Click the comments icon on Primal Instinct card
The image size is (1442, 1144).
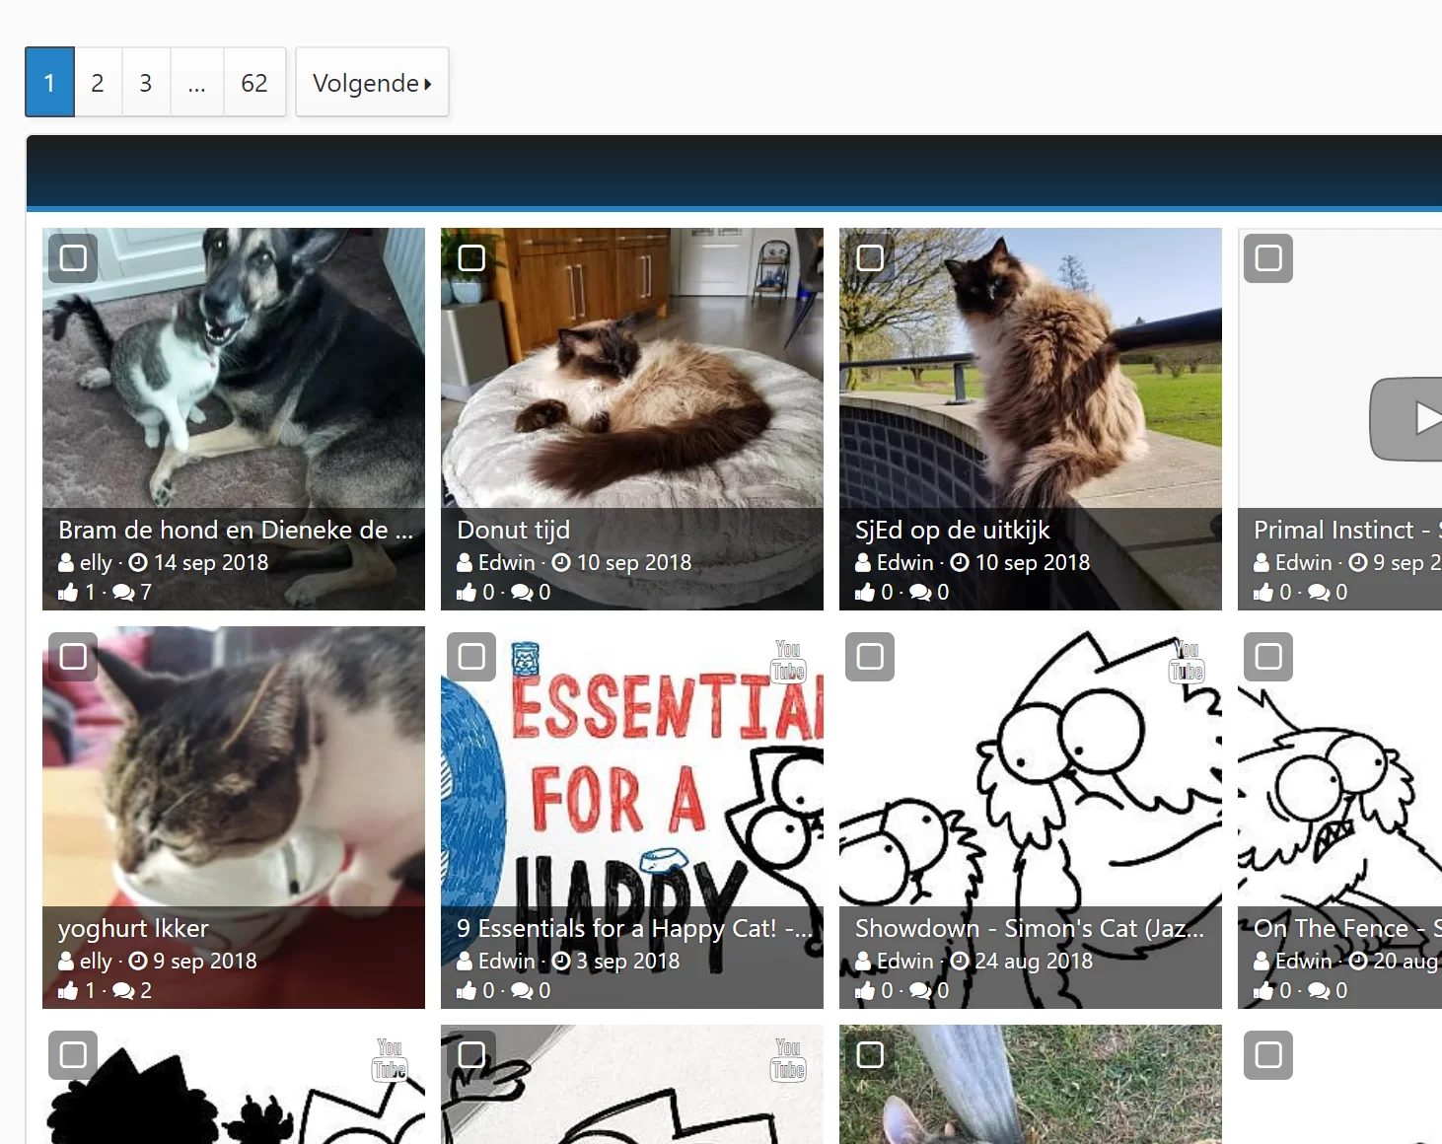(x=1319, y=592)
